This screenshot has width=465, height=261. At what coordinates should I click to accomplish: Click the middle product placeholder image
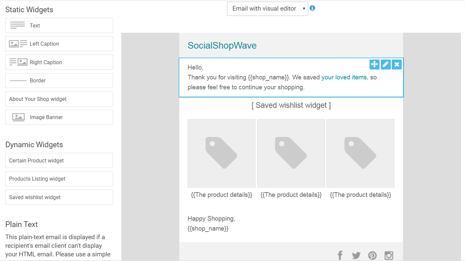click(x=291, y=153)
